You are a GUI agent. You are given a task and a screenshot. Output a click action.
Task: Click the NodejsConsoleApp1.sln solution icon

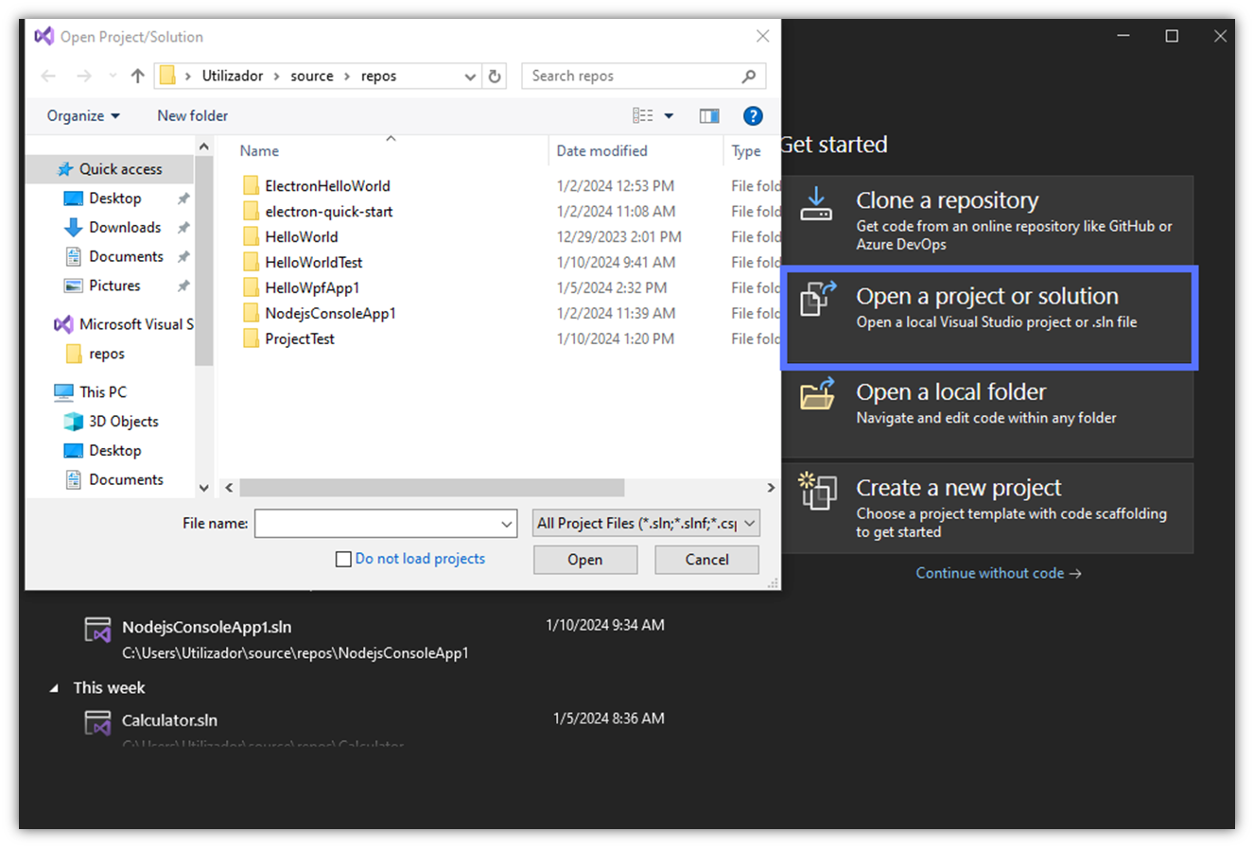(x=97, y=628)
